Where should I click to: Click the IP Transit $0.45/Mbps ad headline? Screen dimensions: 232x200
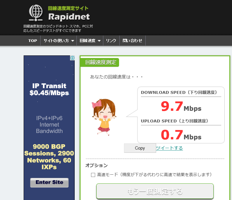point(49,89)
